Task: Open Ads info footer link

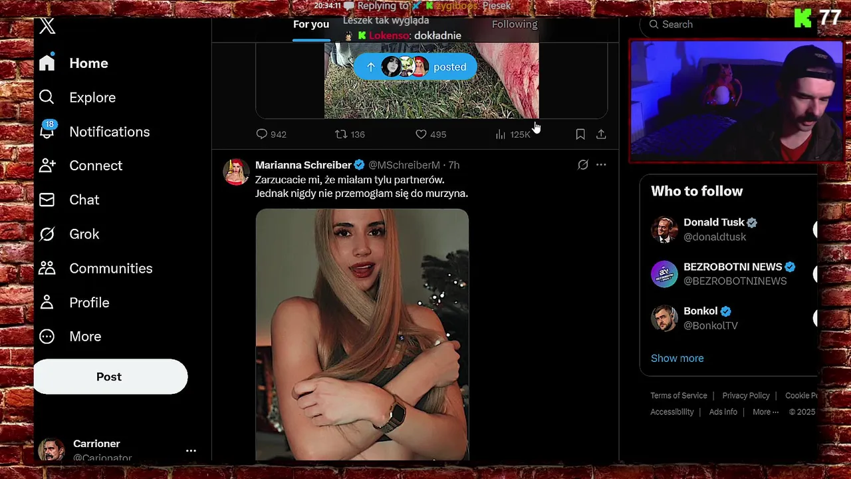Action: pos(723,412)
